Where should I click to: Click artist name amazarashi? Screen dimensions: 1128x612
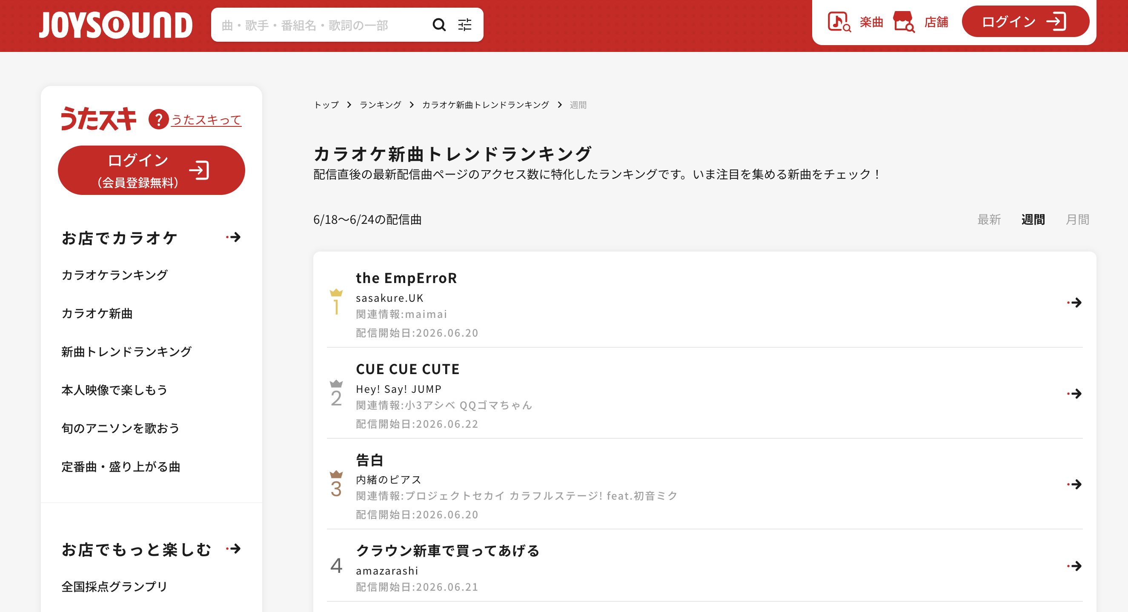[387, 571]
